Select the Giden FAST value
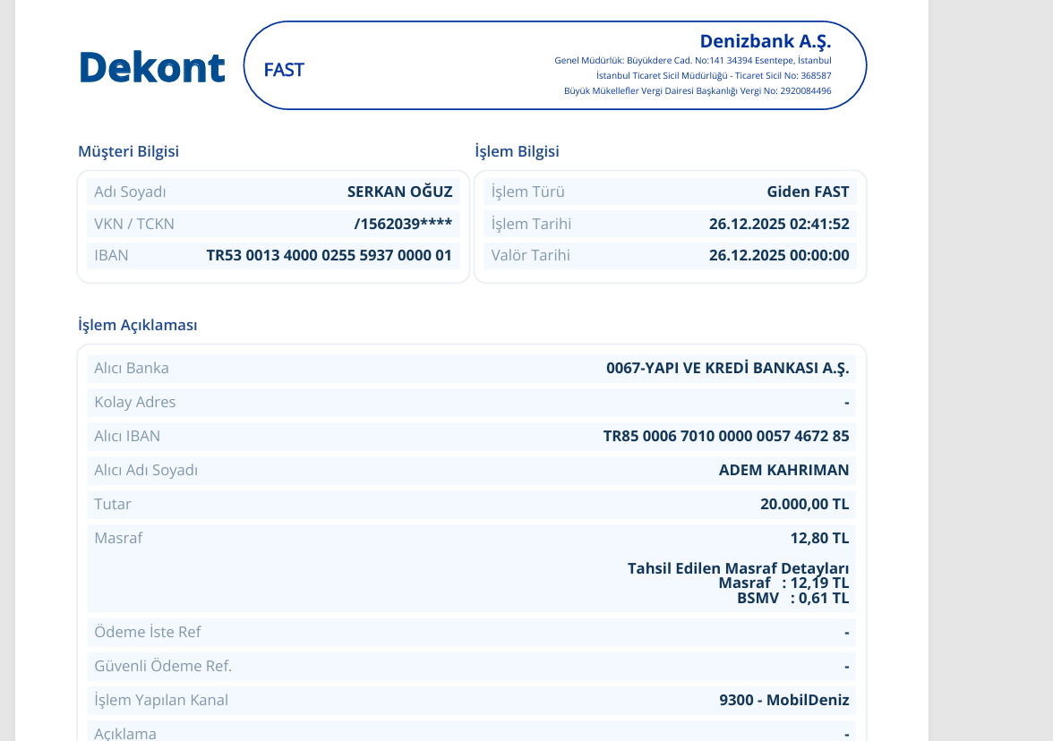 click(808, 192)
